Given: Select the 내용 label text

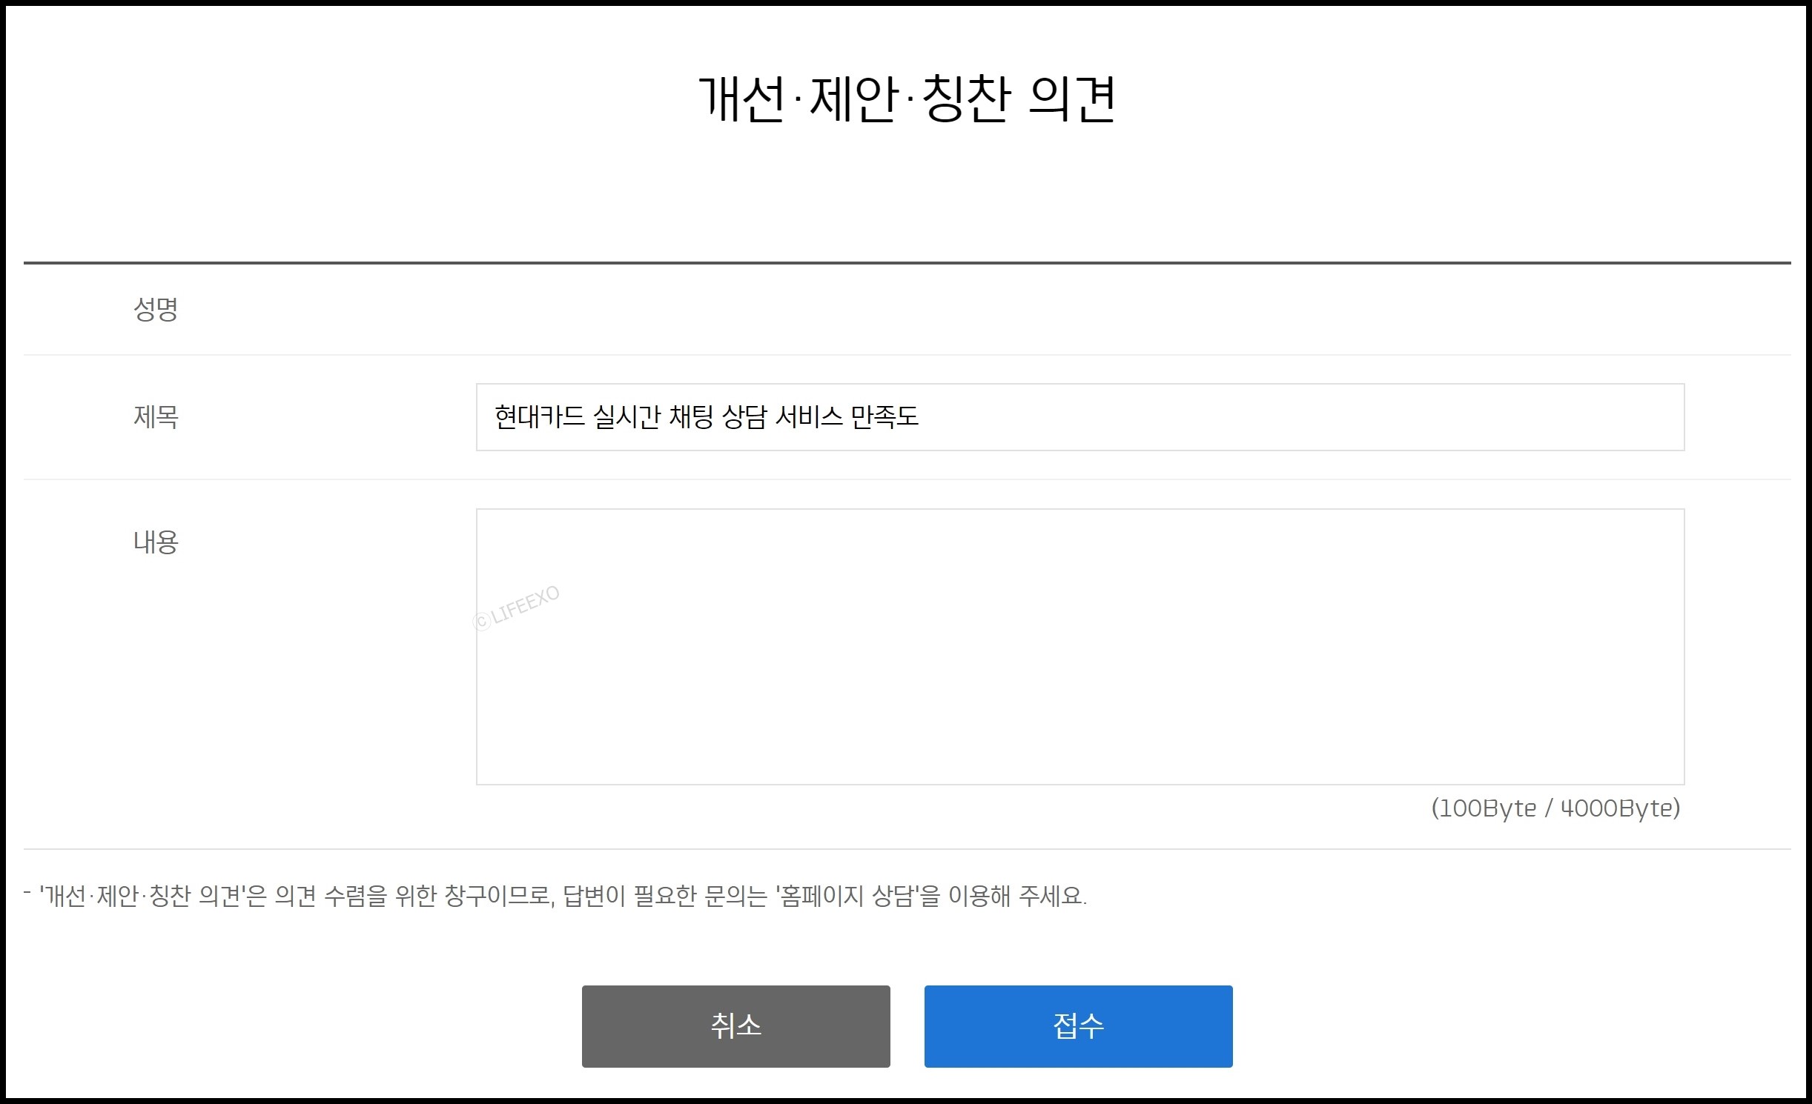Looking at the screenshot, I should click(x=156, y=542).
